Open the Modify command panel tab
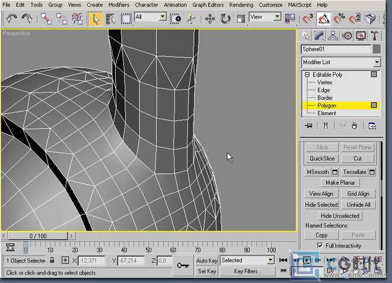The image size is (392, 283). [x=319, y=36]
